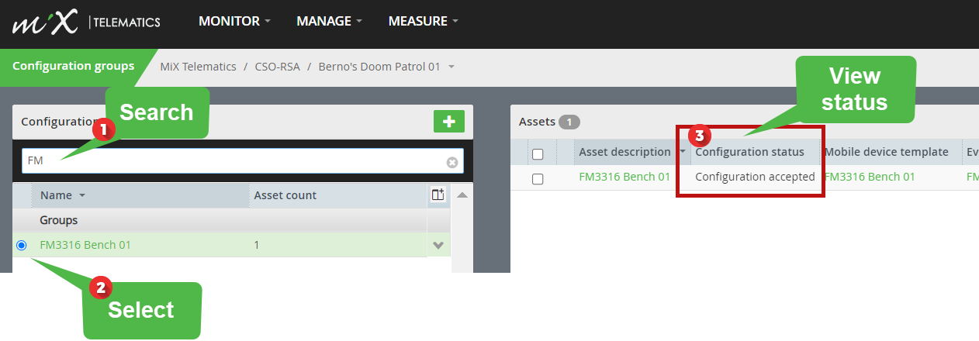
Task: Click the search field containing FM
Action: pyautogui.click(x=242, y=161)
